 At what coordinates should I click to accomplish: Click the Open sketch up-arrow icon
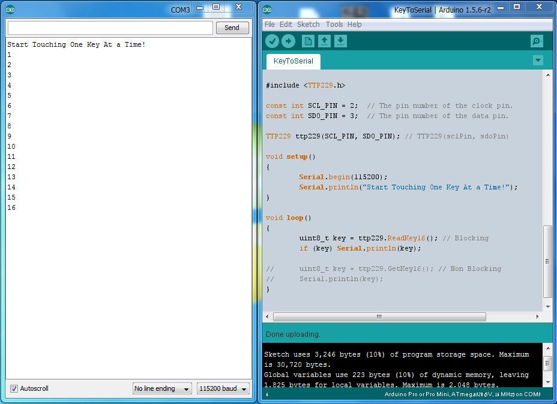pos(324,41)
